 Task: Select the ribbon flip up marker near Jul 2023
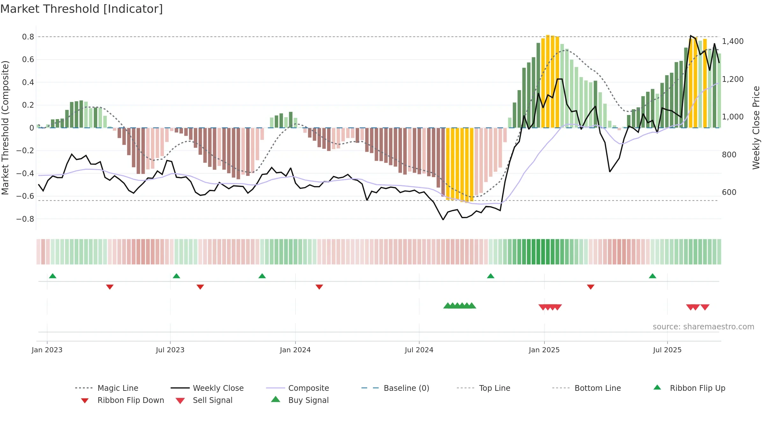click(176, 276)
